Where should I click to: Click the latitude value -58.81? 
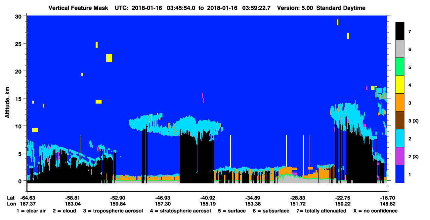[x=72, y=198]
